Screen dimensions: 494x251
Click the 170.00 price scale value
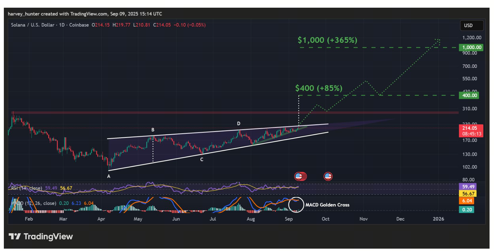pos(470,140)
